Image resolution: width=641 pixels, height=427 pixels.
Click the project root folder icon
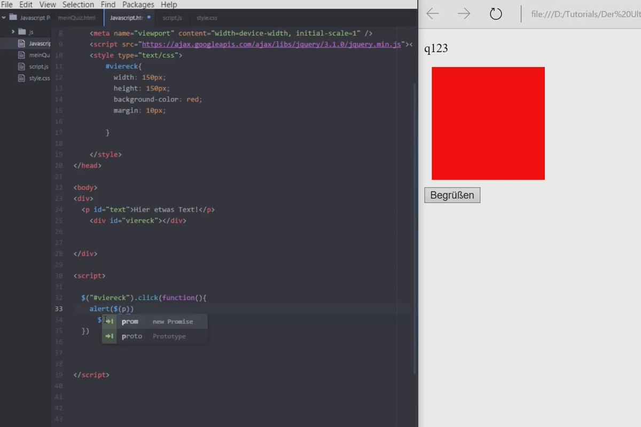click(x=13, y=17)
